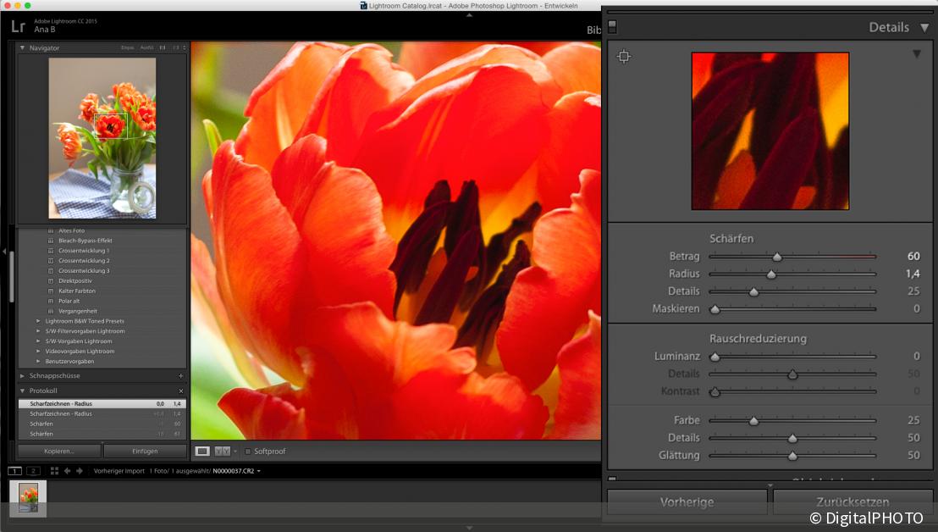Viewport: 938px width, 532px height.
Task: Open the N0000037.CR2 source dropdown
Action: pos(258,471)
